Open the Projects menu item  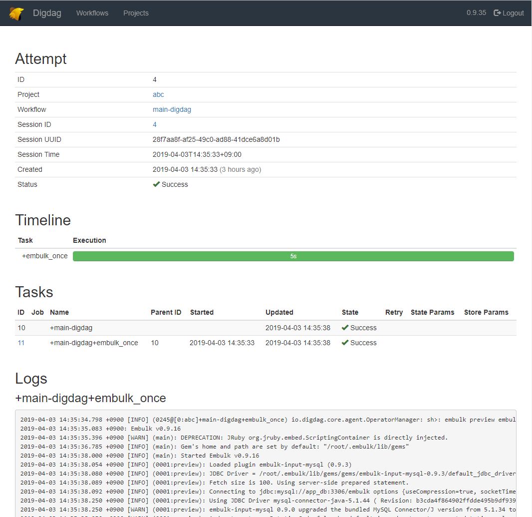coord(136,13)
